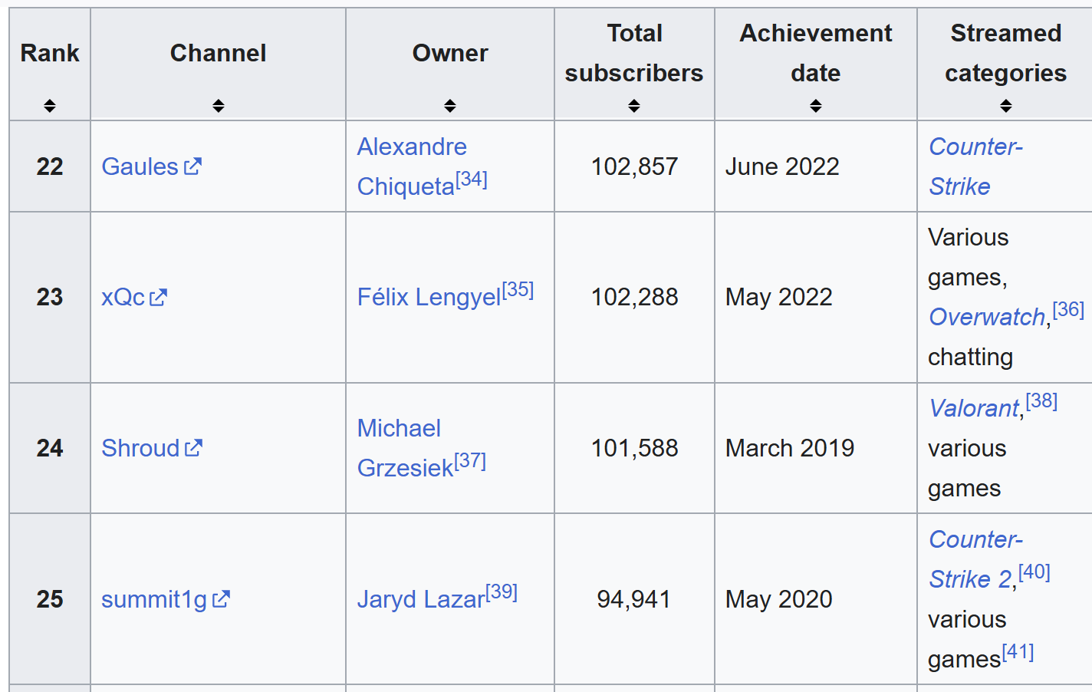This screenshot has height=692, width=1092.
Task: Open Félix Lengyel article link
Action: click(429, 297)
